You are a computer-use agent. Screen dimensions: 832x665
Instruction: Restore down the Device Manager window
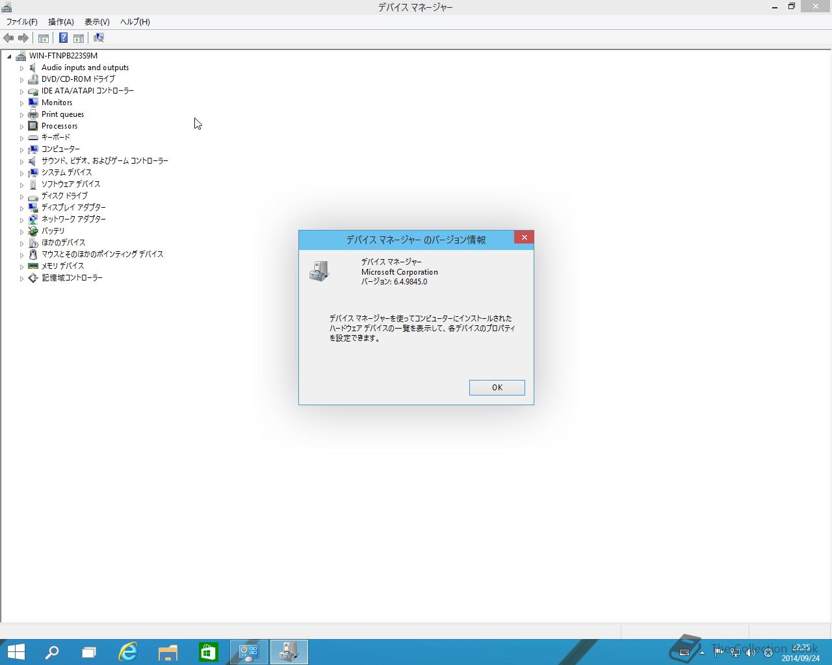(x=792, y=6)
